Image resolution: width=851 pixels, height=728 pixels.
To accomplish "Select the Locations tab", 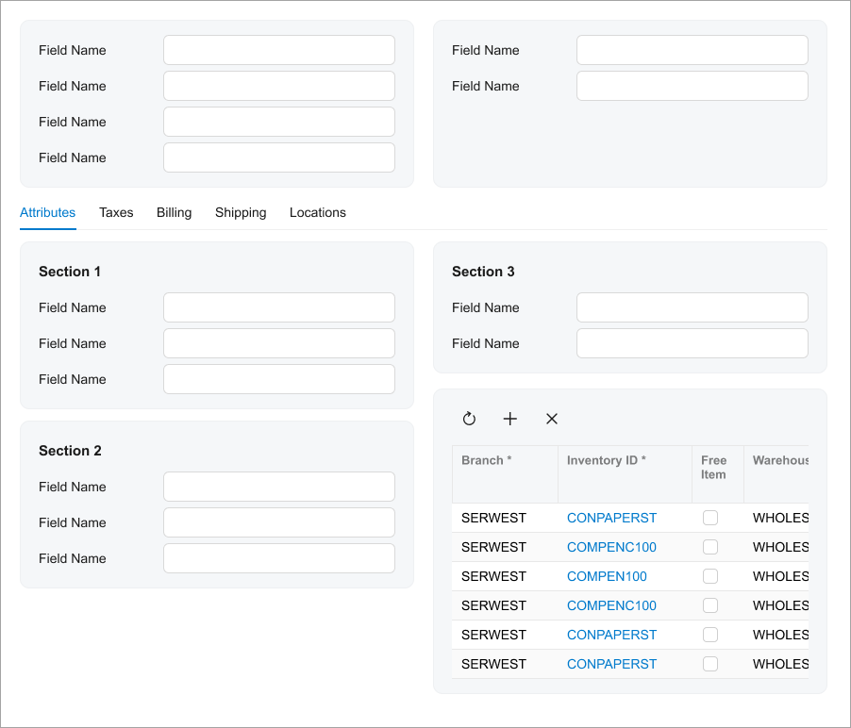I will (317, 212).
